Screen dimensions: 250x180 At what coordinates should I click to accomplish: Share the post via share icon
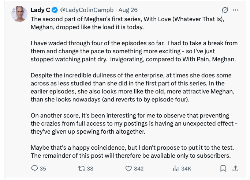(235, 168)
